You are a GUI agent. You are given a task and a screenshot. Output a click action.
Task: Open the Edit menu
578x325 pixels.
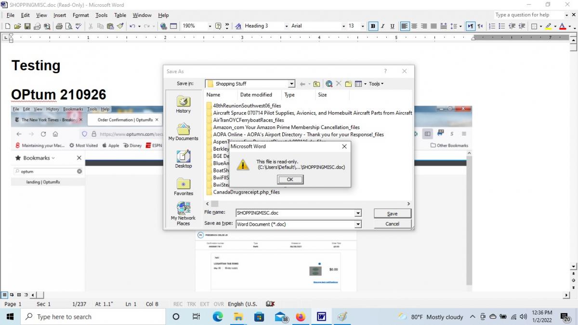(25, 15)
